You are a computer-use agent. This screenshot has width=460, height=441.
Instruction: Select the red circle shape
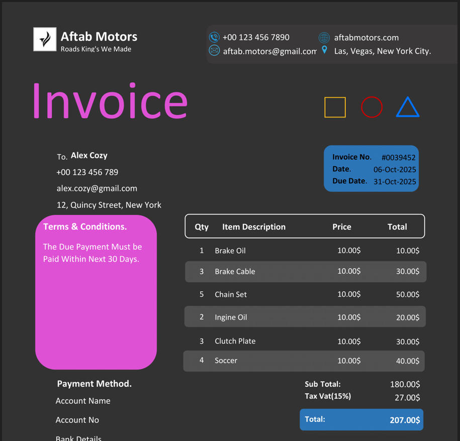[x=372, y=107]
